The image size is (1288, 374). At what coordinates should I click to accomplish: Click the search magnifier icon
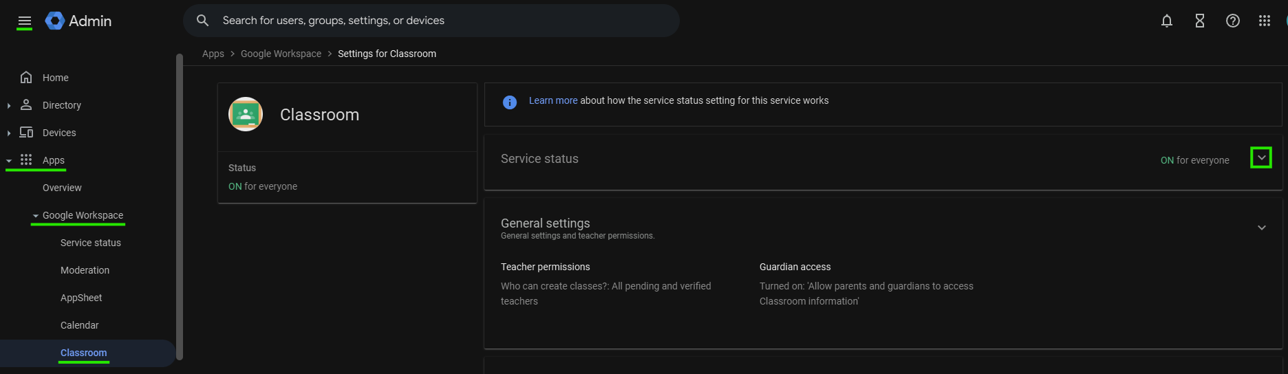coord(202,21)
